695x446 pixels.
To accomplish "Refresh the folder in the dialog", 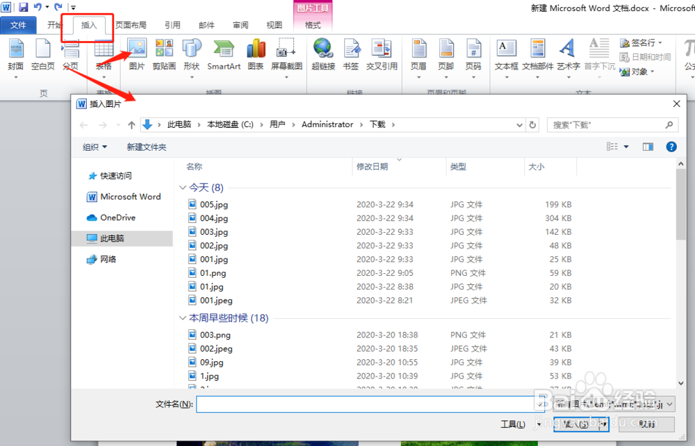I will (x=533, y=125).
